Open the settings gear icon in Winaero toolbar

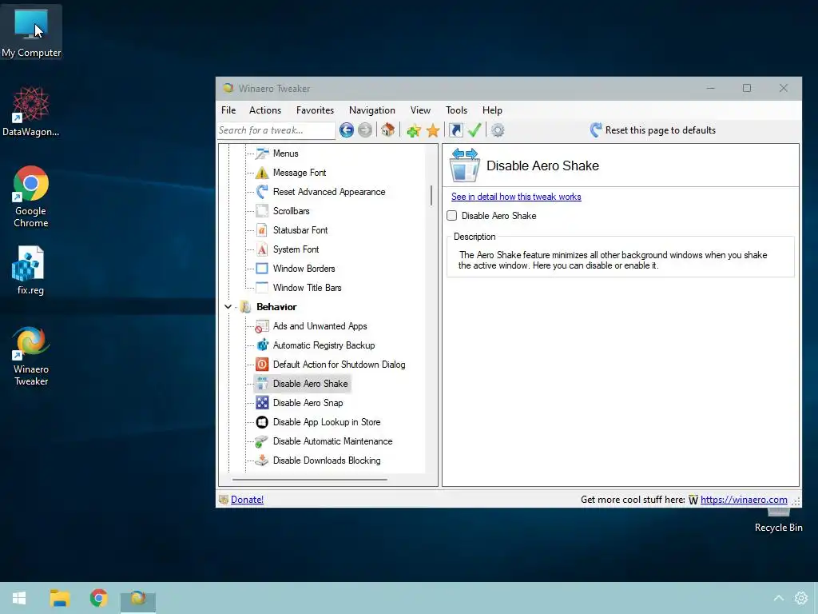[x=498, y=130]
